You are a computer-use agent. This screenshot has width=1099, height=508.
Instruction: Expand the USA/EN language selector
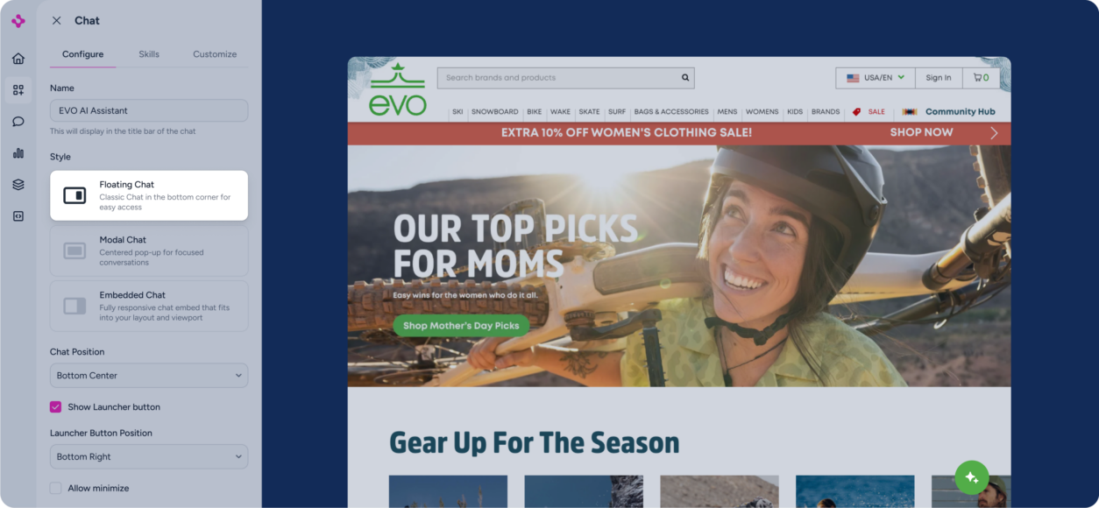pos(876,78)
